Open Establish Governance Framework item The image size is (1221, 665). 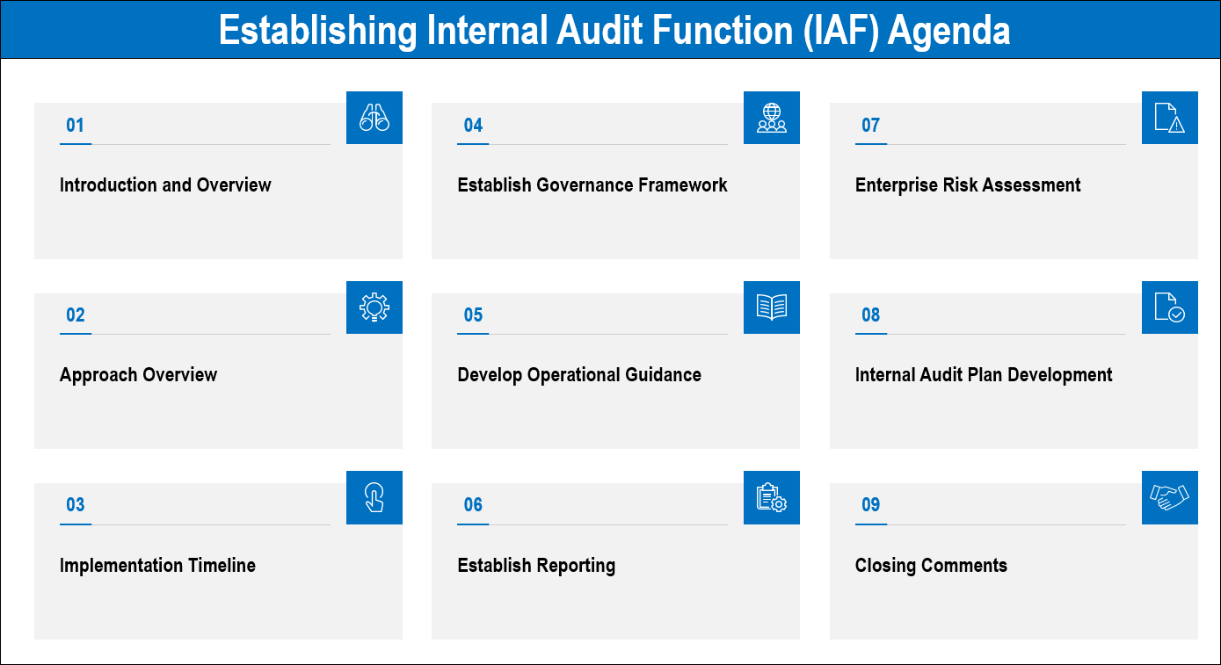coord(592,185)
